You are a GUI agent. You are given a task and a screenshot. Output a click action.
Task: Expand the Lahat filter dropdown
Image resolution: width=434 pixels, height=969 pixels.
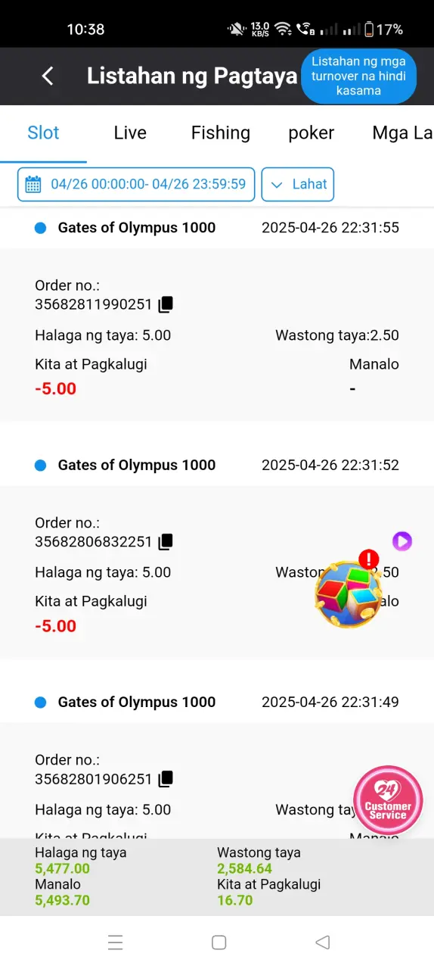coord(298,184)
